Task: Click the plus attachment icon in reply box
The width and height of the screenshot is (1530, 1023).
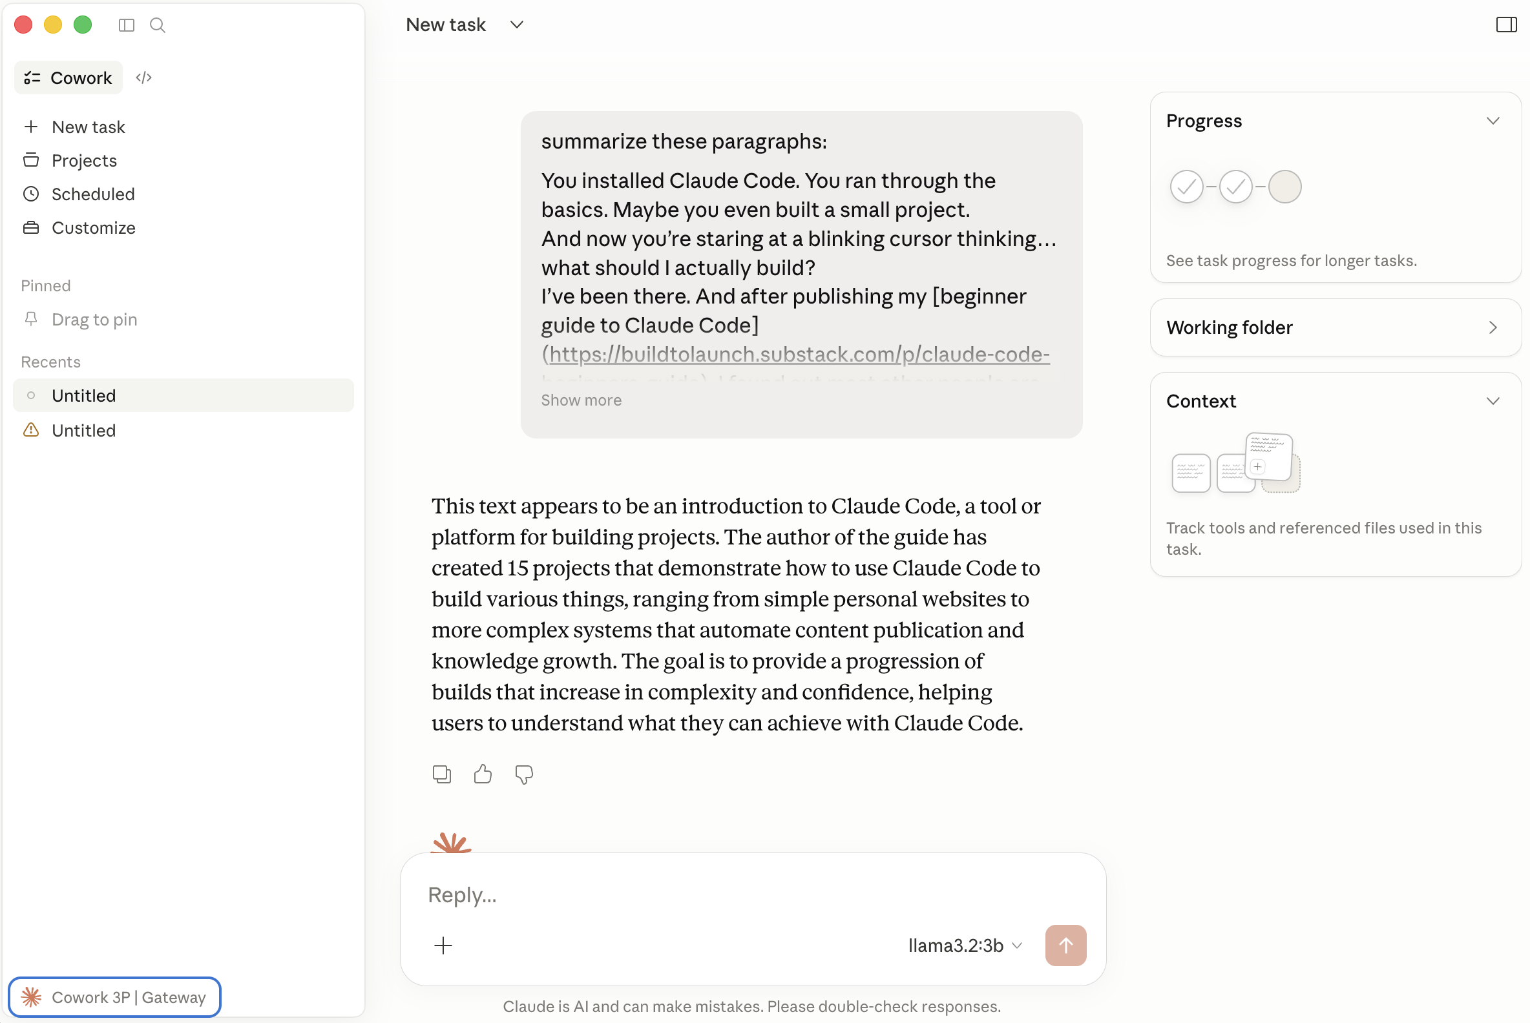Action: pyautogui.click(x=443, y=945)
